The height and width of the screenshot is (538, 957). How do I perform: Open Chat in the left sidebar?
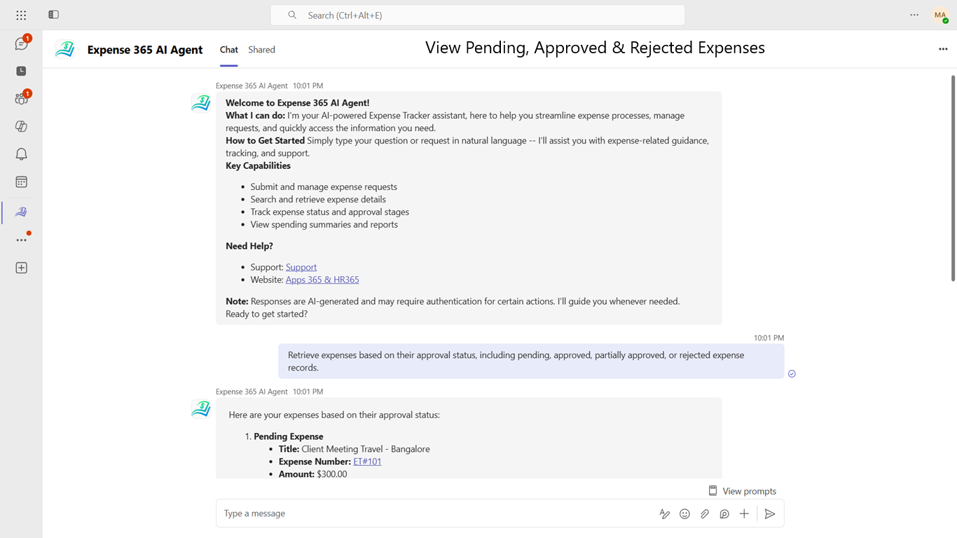(x=21, y=43)
